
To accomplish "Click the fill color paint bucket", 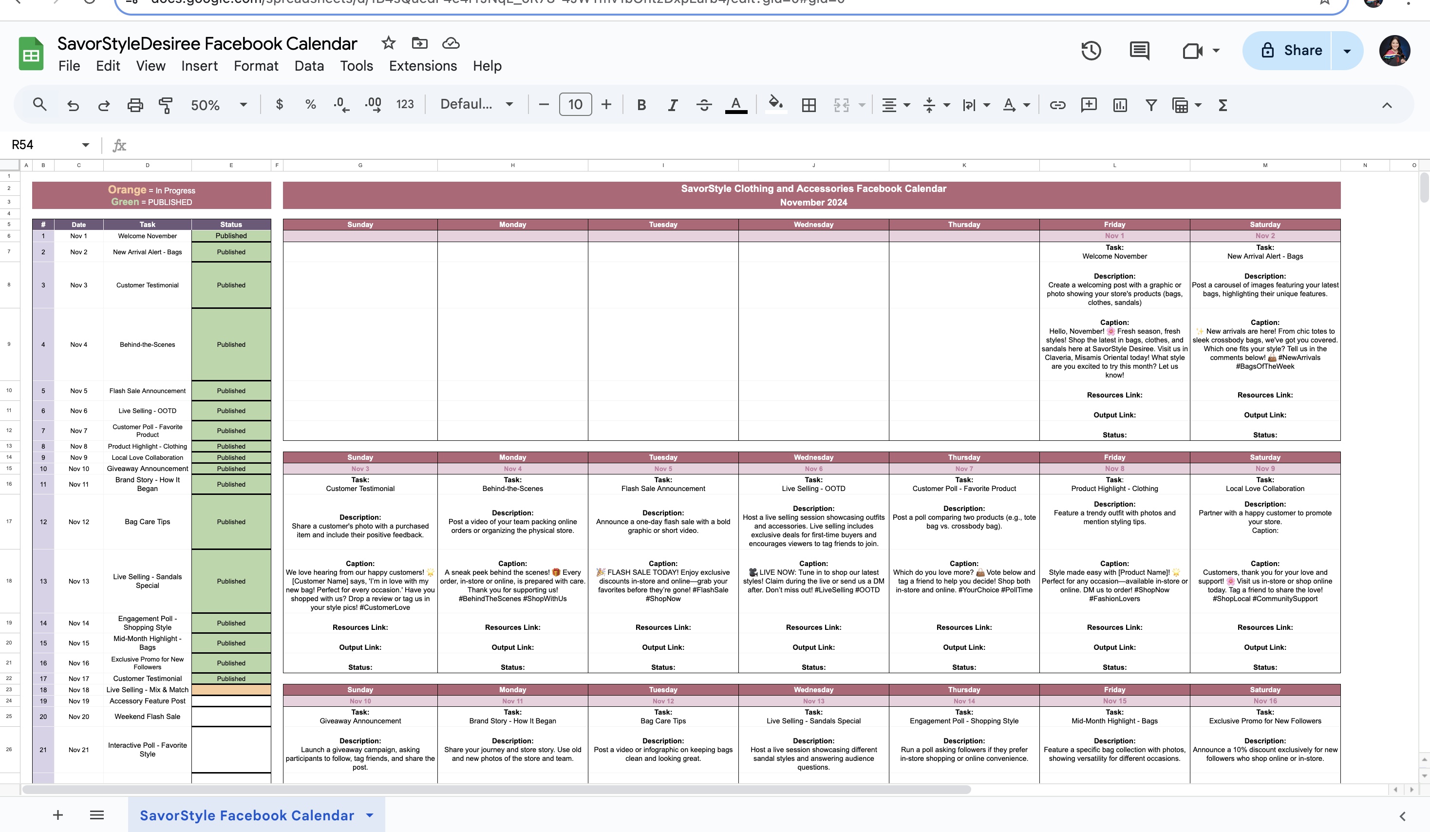I will click(x=775, y=104).
